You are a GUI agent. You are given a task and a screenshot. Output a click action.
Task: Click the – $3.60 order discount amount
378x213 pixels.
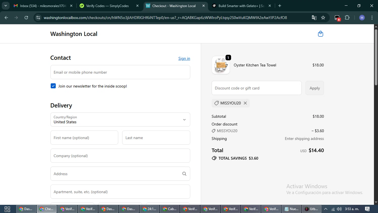[318, 131]
